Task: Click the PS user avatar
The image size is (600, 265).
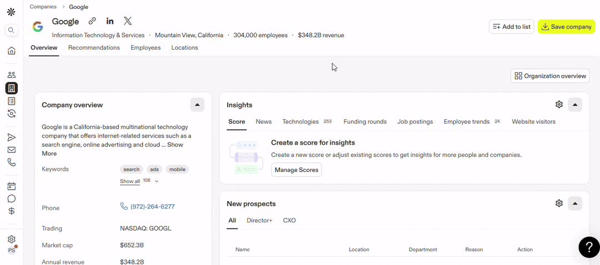Action: tap(12, 251)
